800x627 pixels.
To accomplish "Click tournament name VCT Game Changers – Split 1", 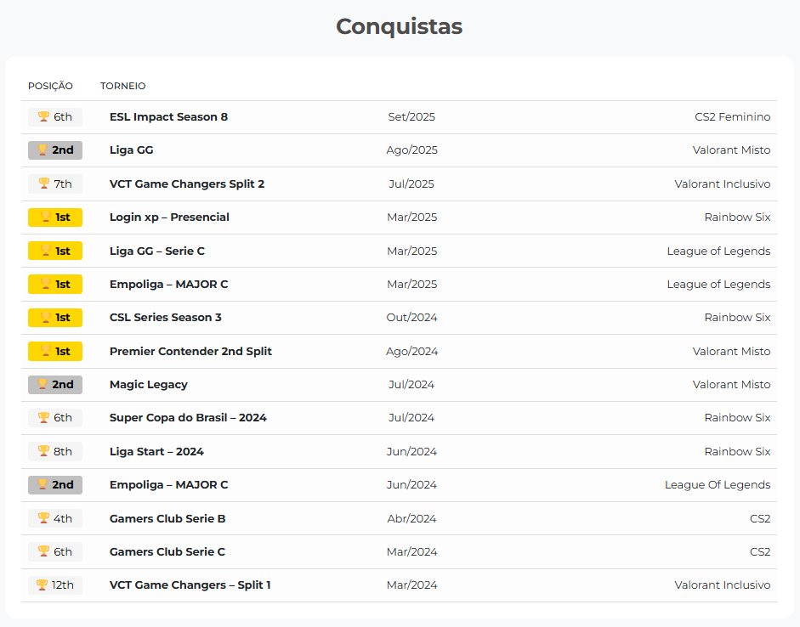I will pos(190,585).
